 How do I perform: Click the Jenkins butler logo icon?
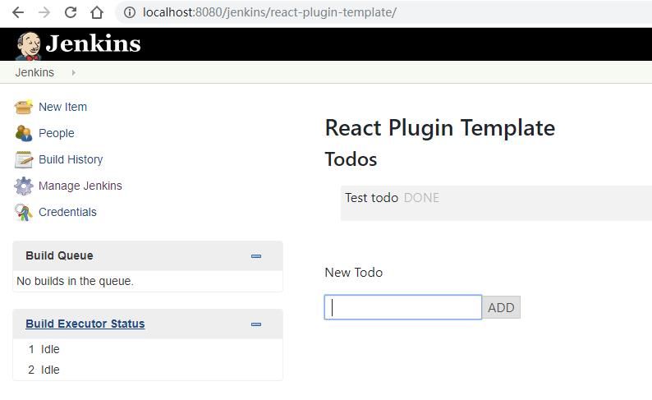[29, 45]
